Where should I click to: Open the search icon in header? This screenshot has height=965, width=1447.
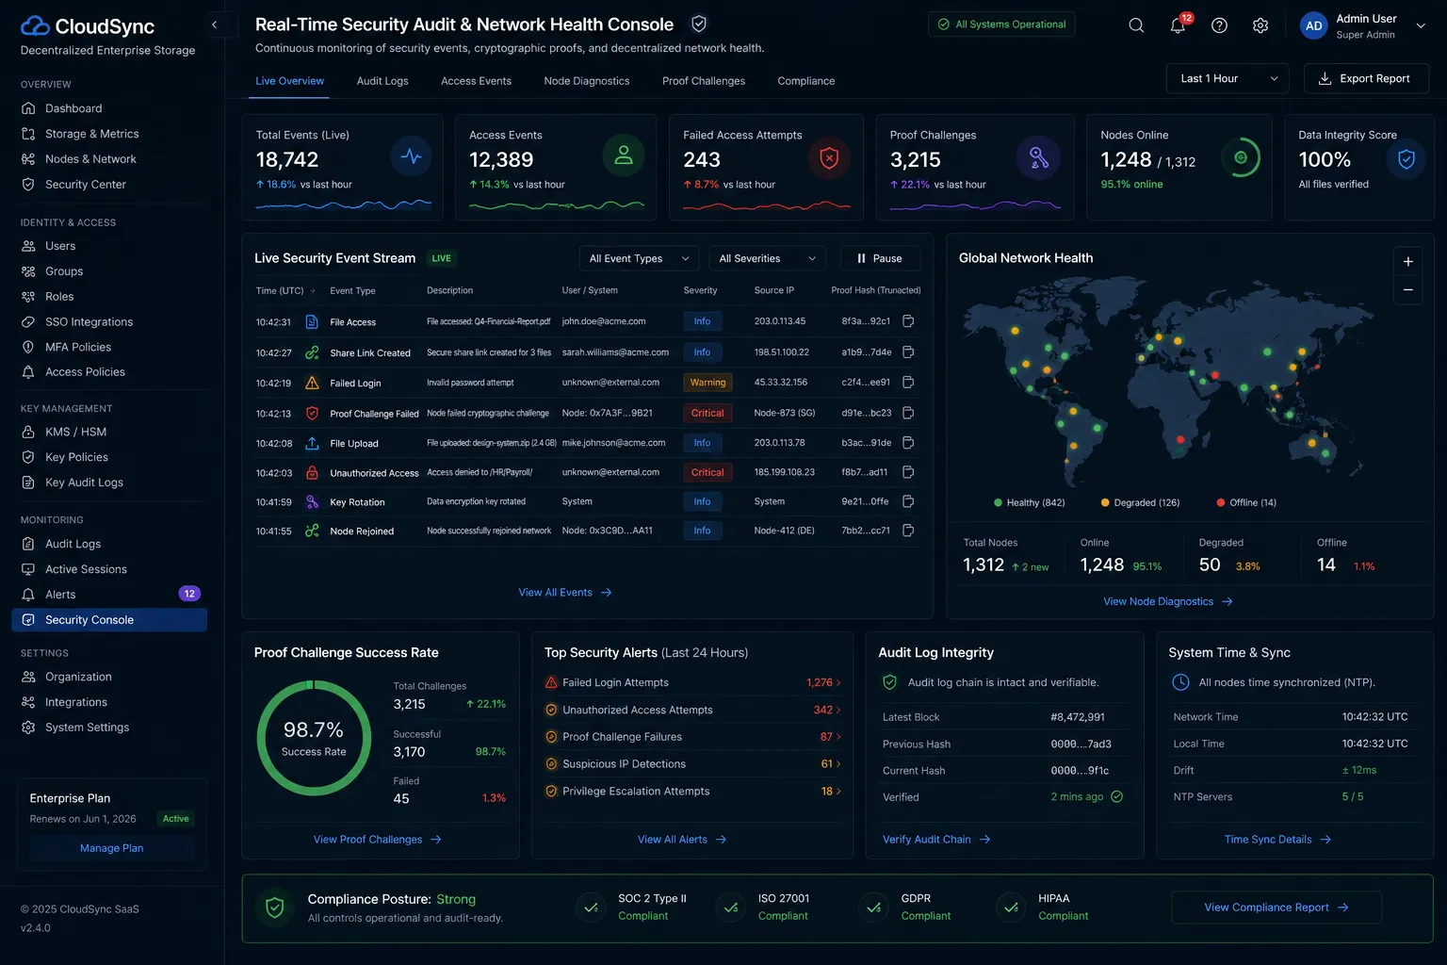1136,25
